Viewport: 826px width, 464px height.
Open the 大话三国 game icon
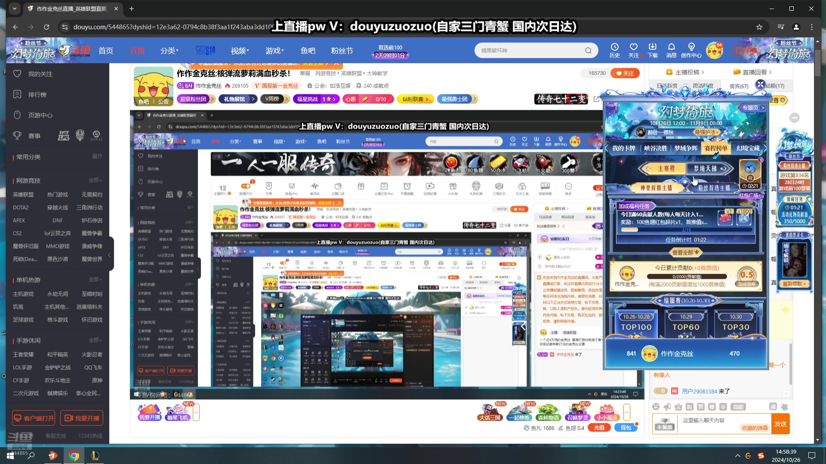(490, 412)
